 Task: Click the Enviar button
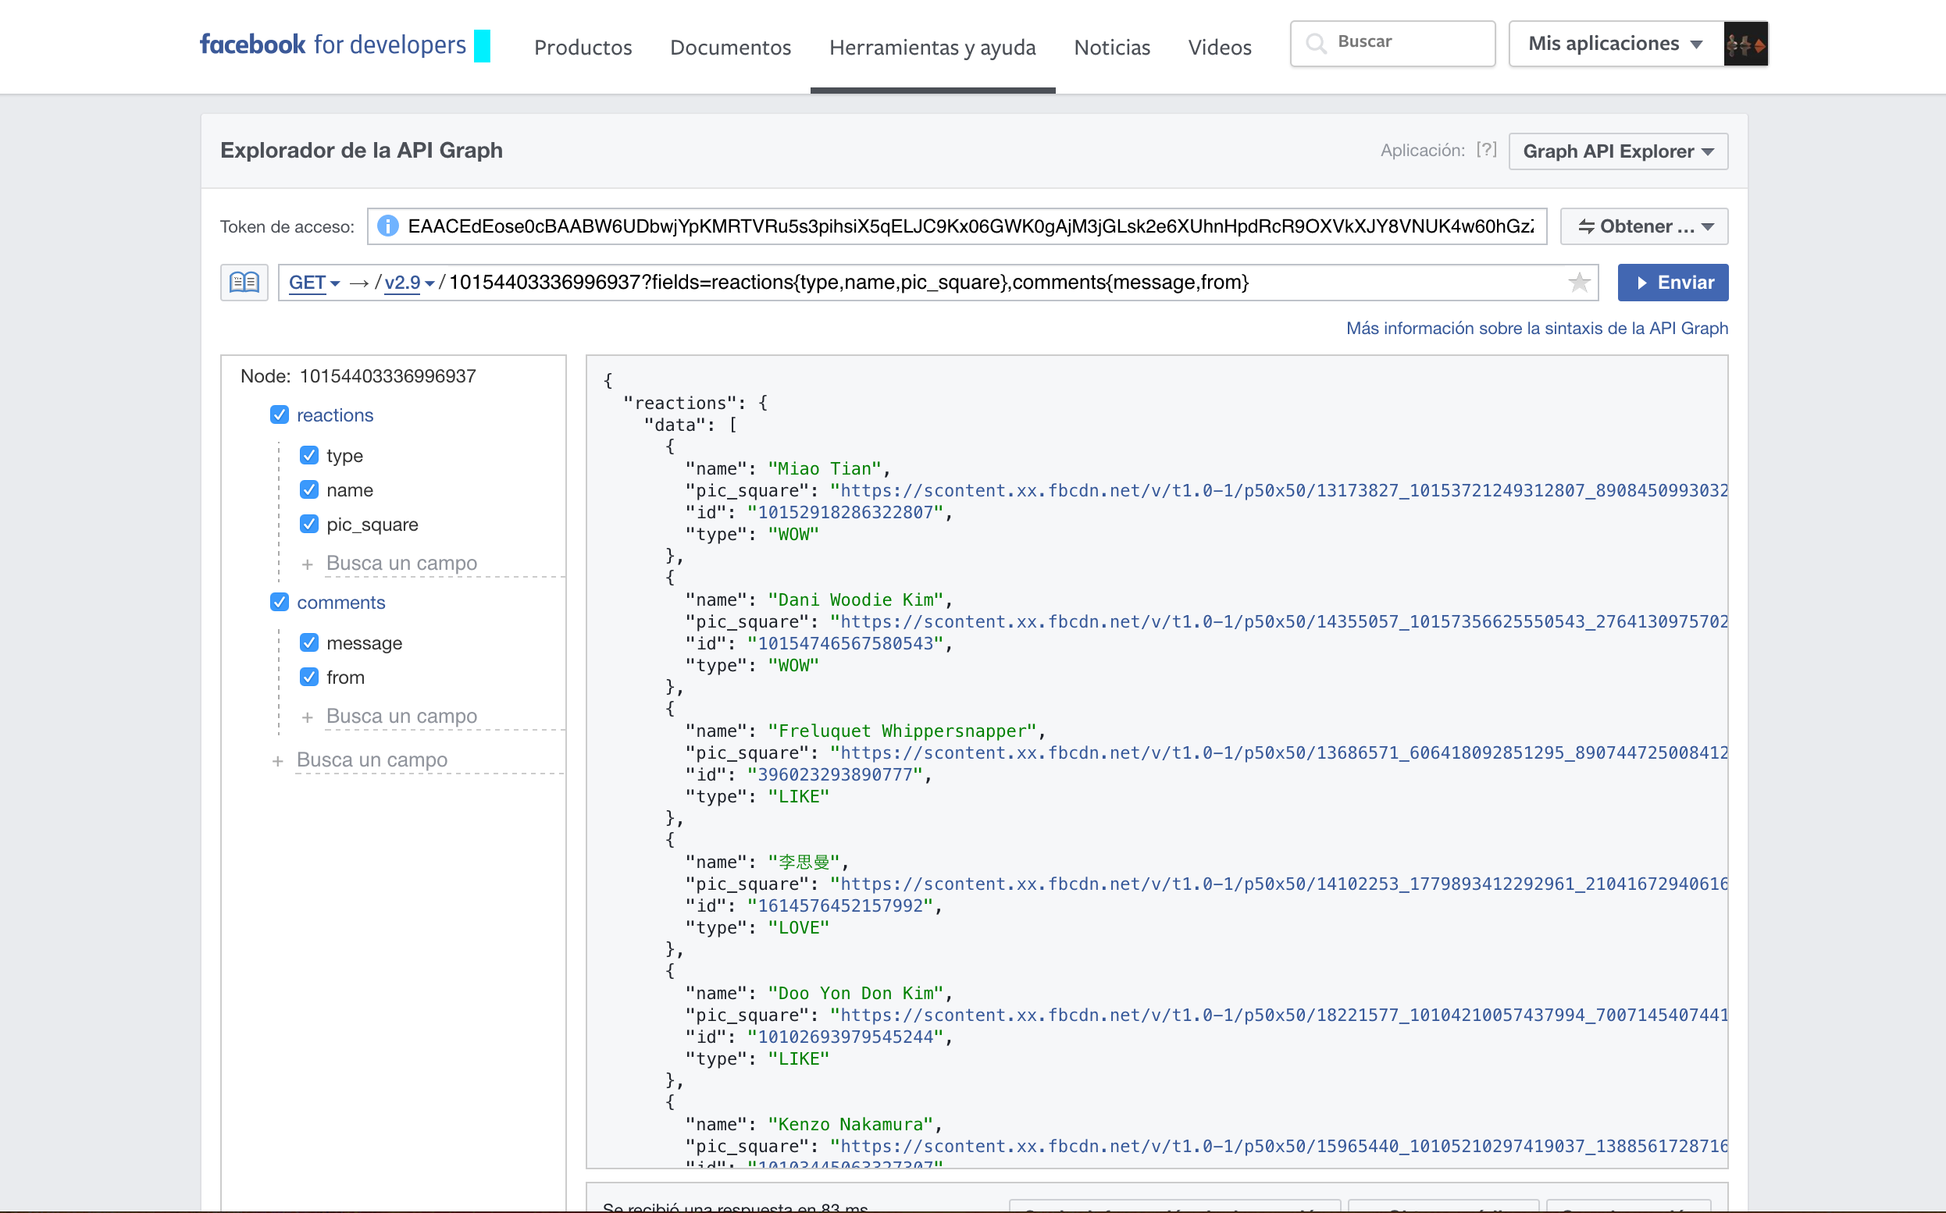pos(1673,283)
